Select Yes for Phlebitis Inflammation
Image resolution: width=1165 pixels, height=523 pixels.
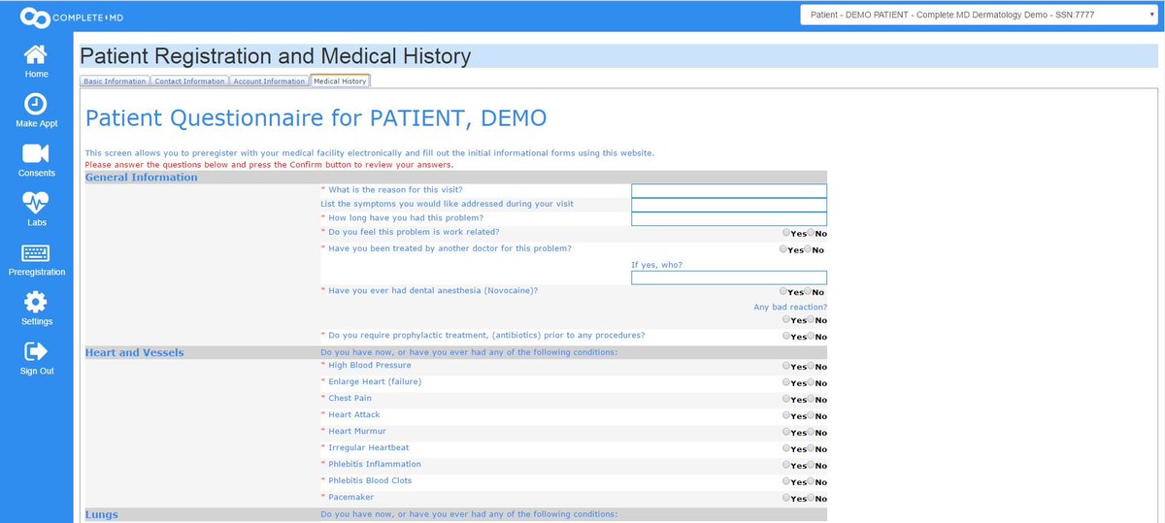click(786, 465)
